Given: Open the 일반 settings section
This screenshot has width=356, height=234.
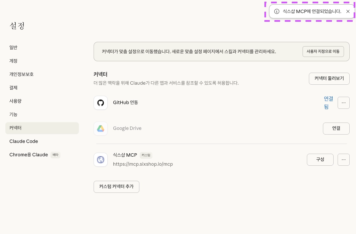Looking at the screenshot, I should 13,48.
